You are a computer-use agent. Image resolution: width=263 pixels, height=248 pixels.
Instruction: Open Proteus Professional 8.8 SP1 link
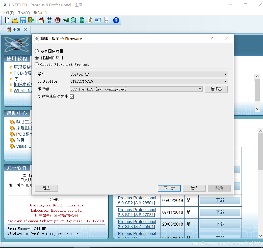point(137,212)
